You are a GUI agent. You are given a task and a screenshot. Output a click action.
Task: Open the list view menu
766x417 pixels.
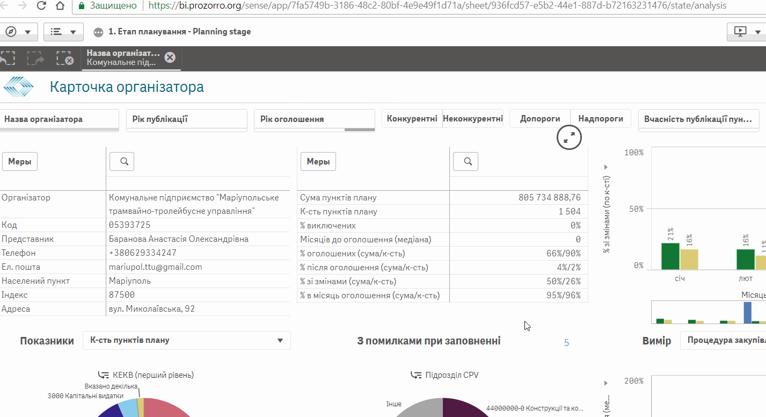coord(63,32)
